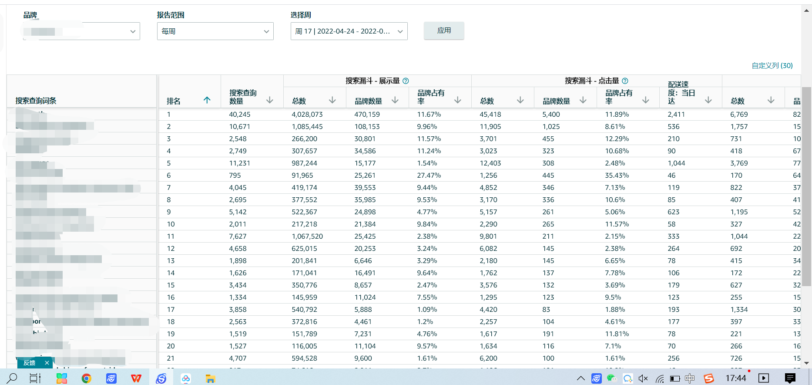Select cell 27.47% in row 6
Screen dimensions: 812x385
(429, 176)
